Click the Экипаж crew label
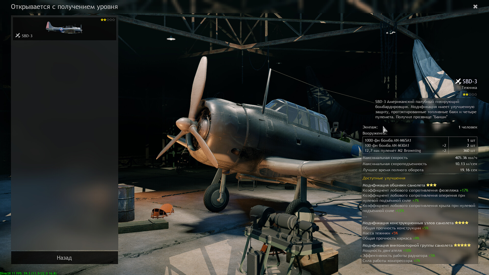489x275 pixels. click(x=370, y=127)
